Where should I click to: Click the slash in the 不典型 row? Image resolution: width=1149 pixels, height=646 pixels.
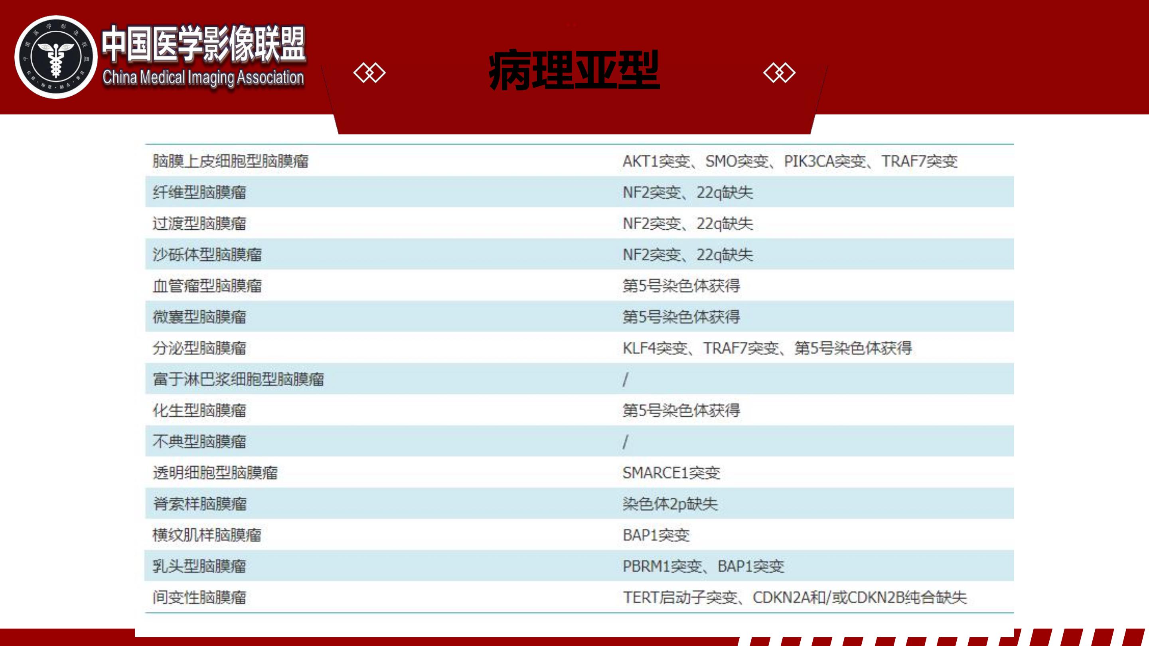pos(625,441)
